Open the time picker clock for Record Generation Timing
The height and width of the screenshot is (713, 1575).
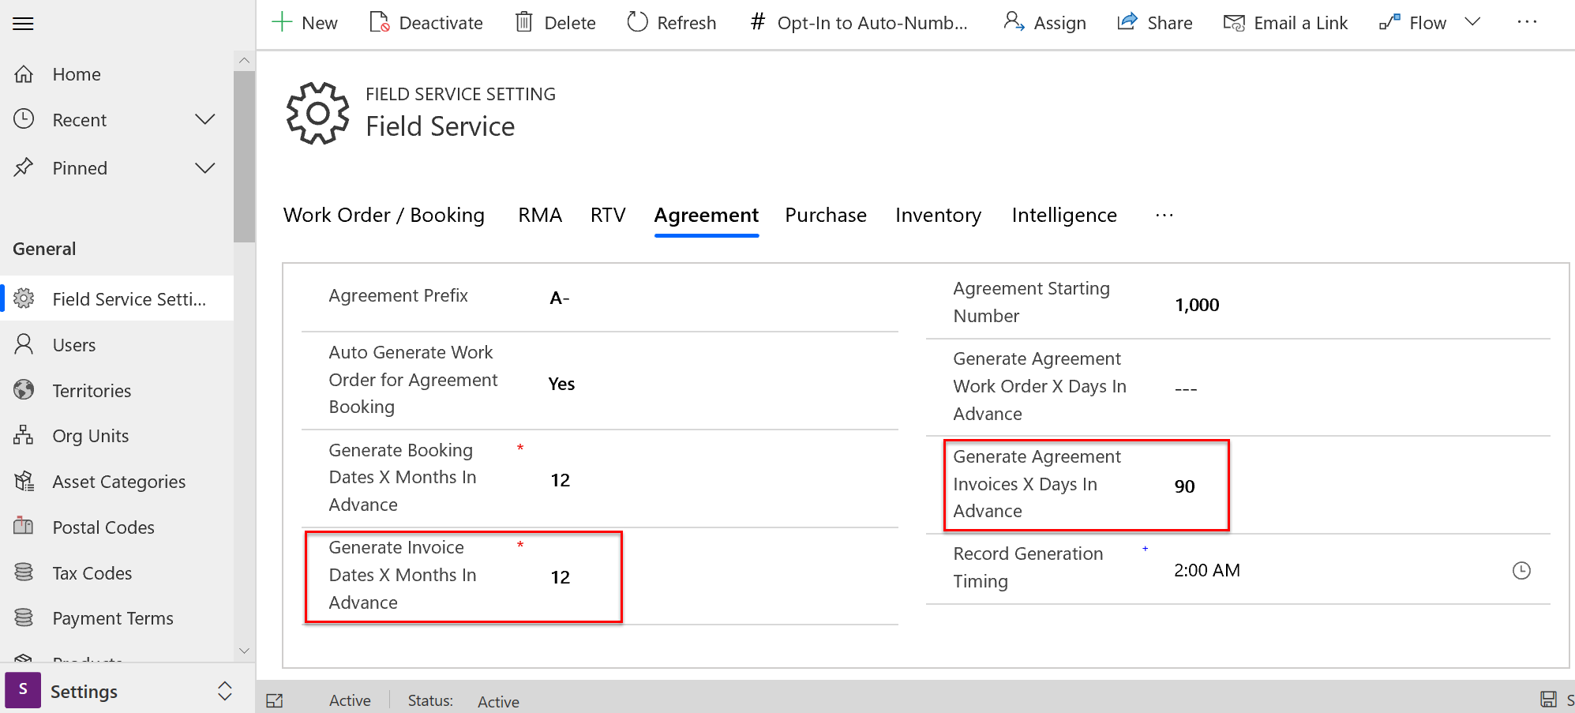tap(1521, 571)
